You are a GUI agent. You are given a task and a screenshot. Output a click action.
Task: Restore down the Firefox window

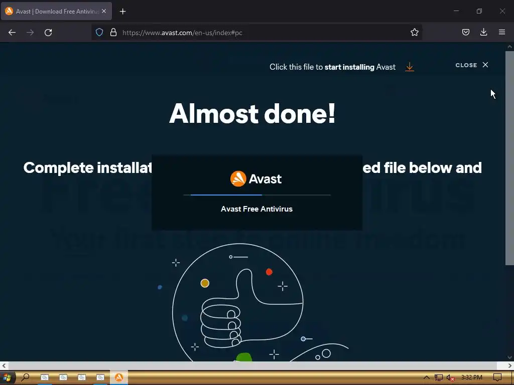click(479, 11)
